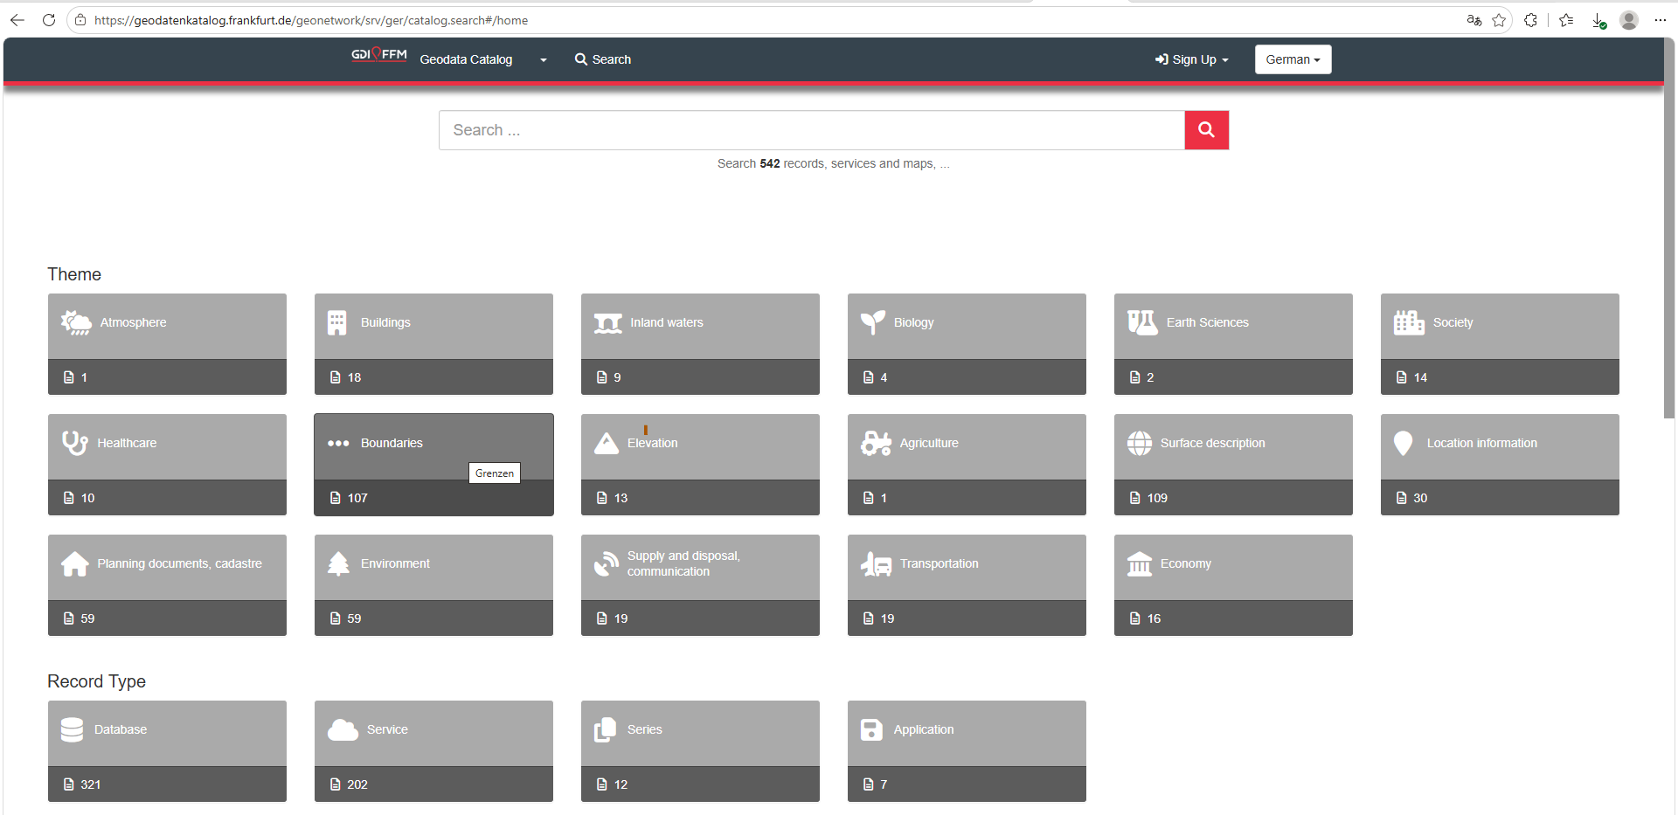Click the Earth Sciences flask icon
1678x815 pixels.
(x=1141, y=322)
